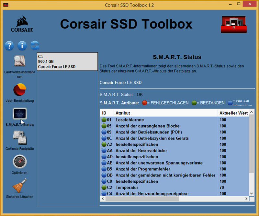
Task: Open Über-Bereitstellung pie chart icon
Action: (x=20, y=89)
